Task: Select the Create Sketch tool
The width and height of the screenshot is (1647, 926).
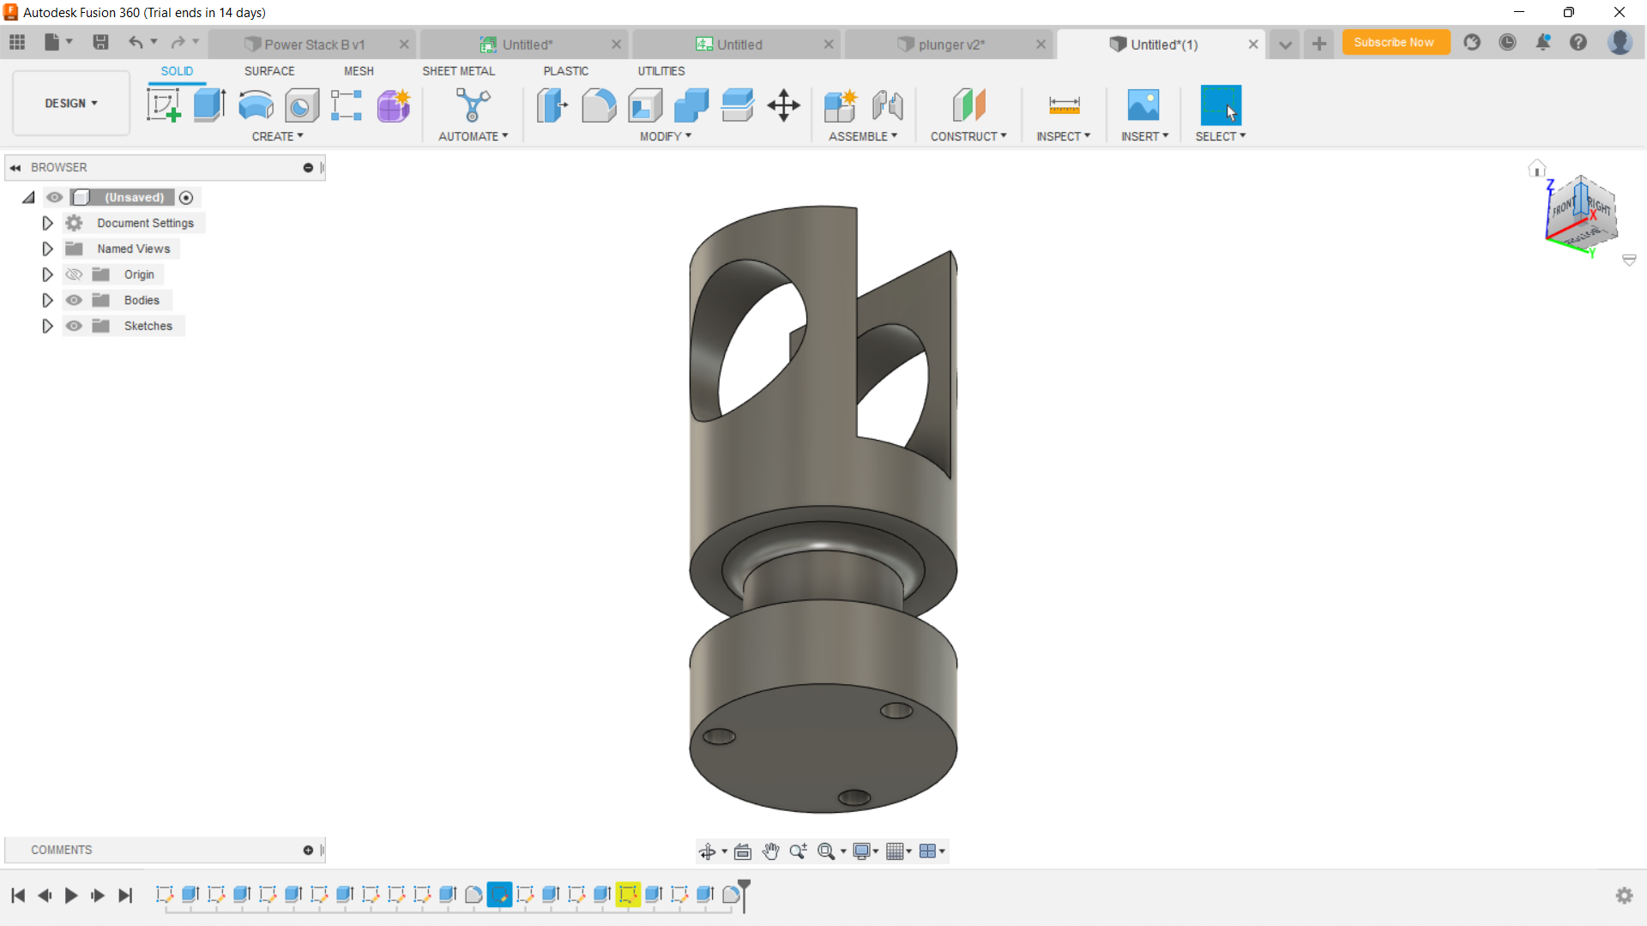Action: (x=163, y=105)
